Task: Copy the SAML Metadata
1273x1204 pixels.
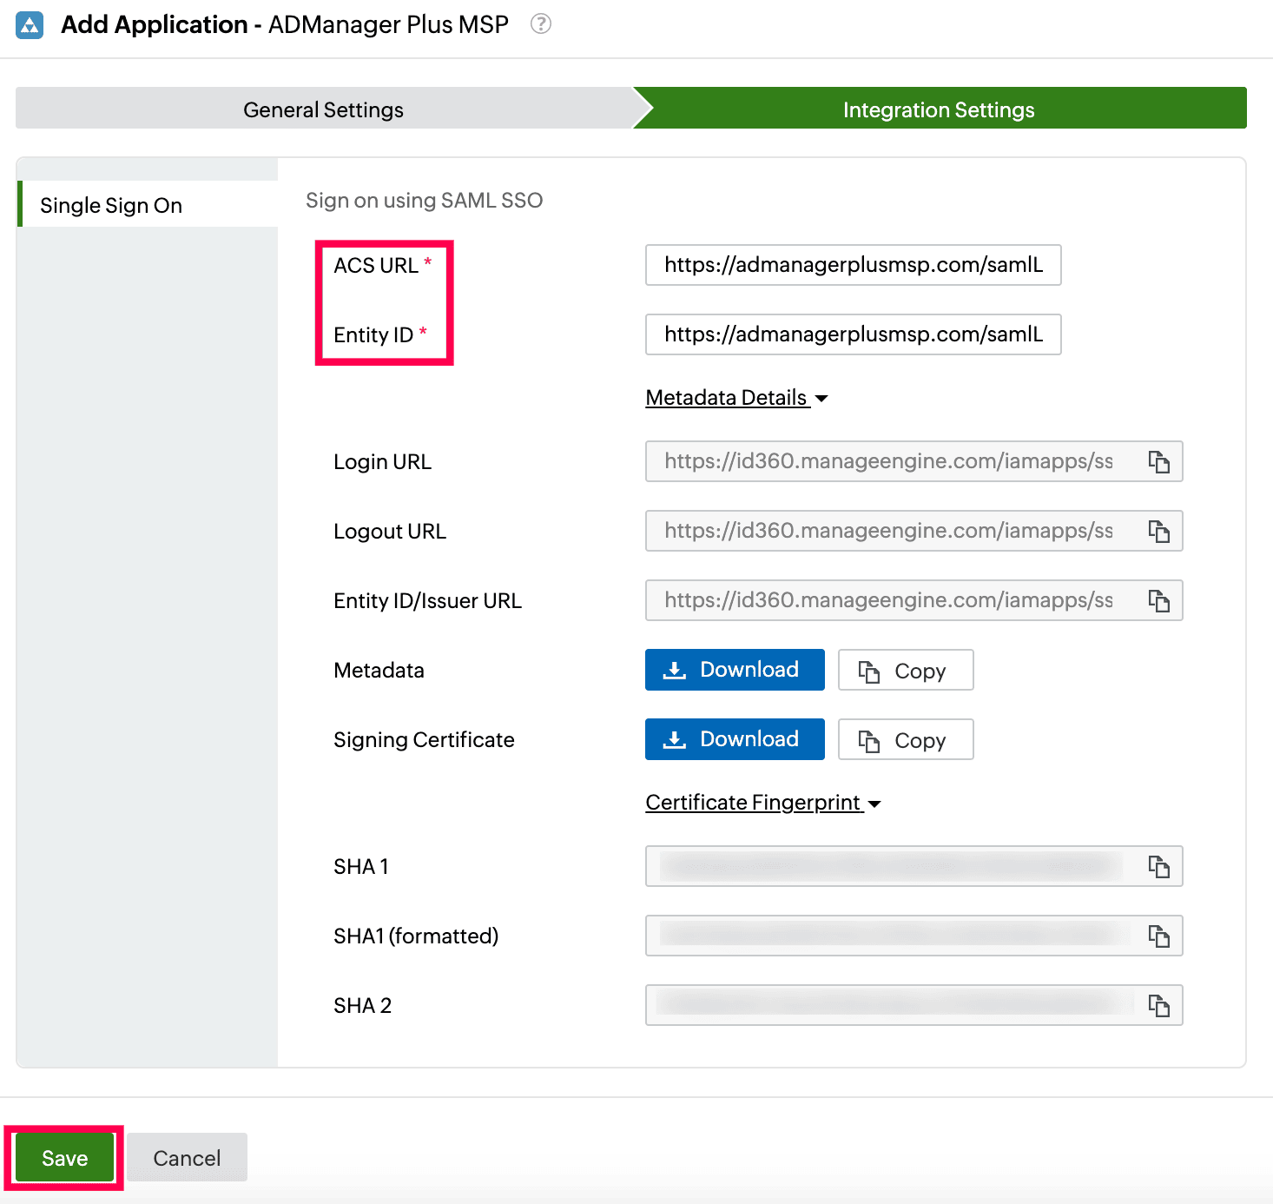Action: coord(905,670)
